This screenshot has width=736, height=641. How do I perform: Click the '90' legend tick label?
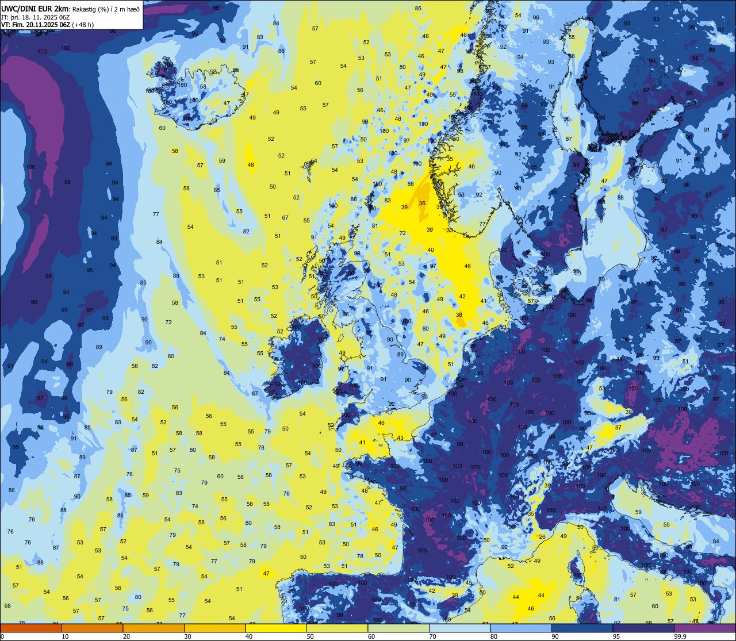pos(555,636)
